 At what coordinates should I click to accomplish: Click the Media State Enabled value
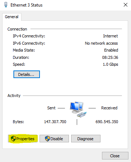111,50
